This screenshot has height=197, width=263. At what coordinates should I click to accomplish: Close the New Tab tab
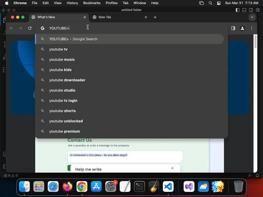[146, 17]
